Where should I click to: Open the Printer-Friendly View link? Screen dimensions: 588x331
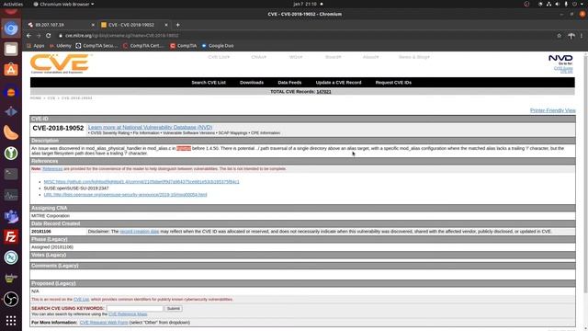coord(552,110)
